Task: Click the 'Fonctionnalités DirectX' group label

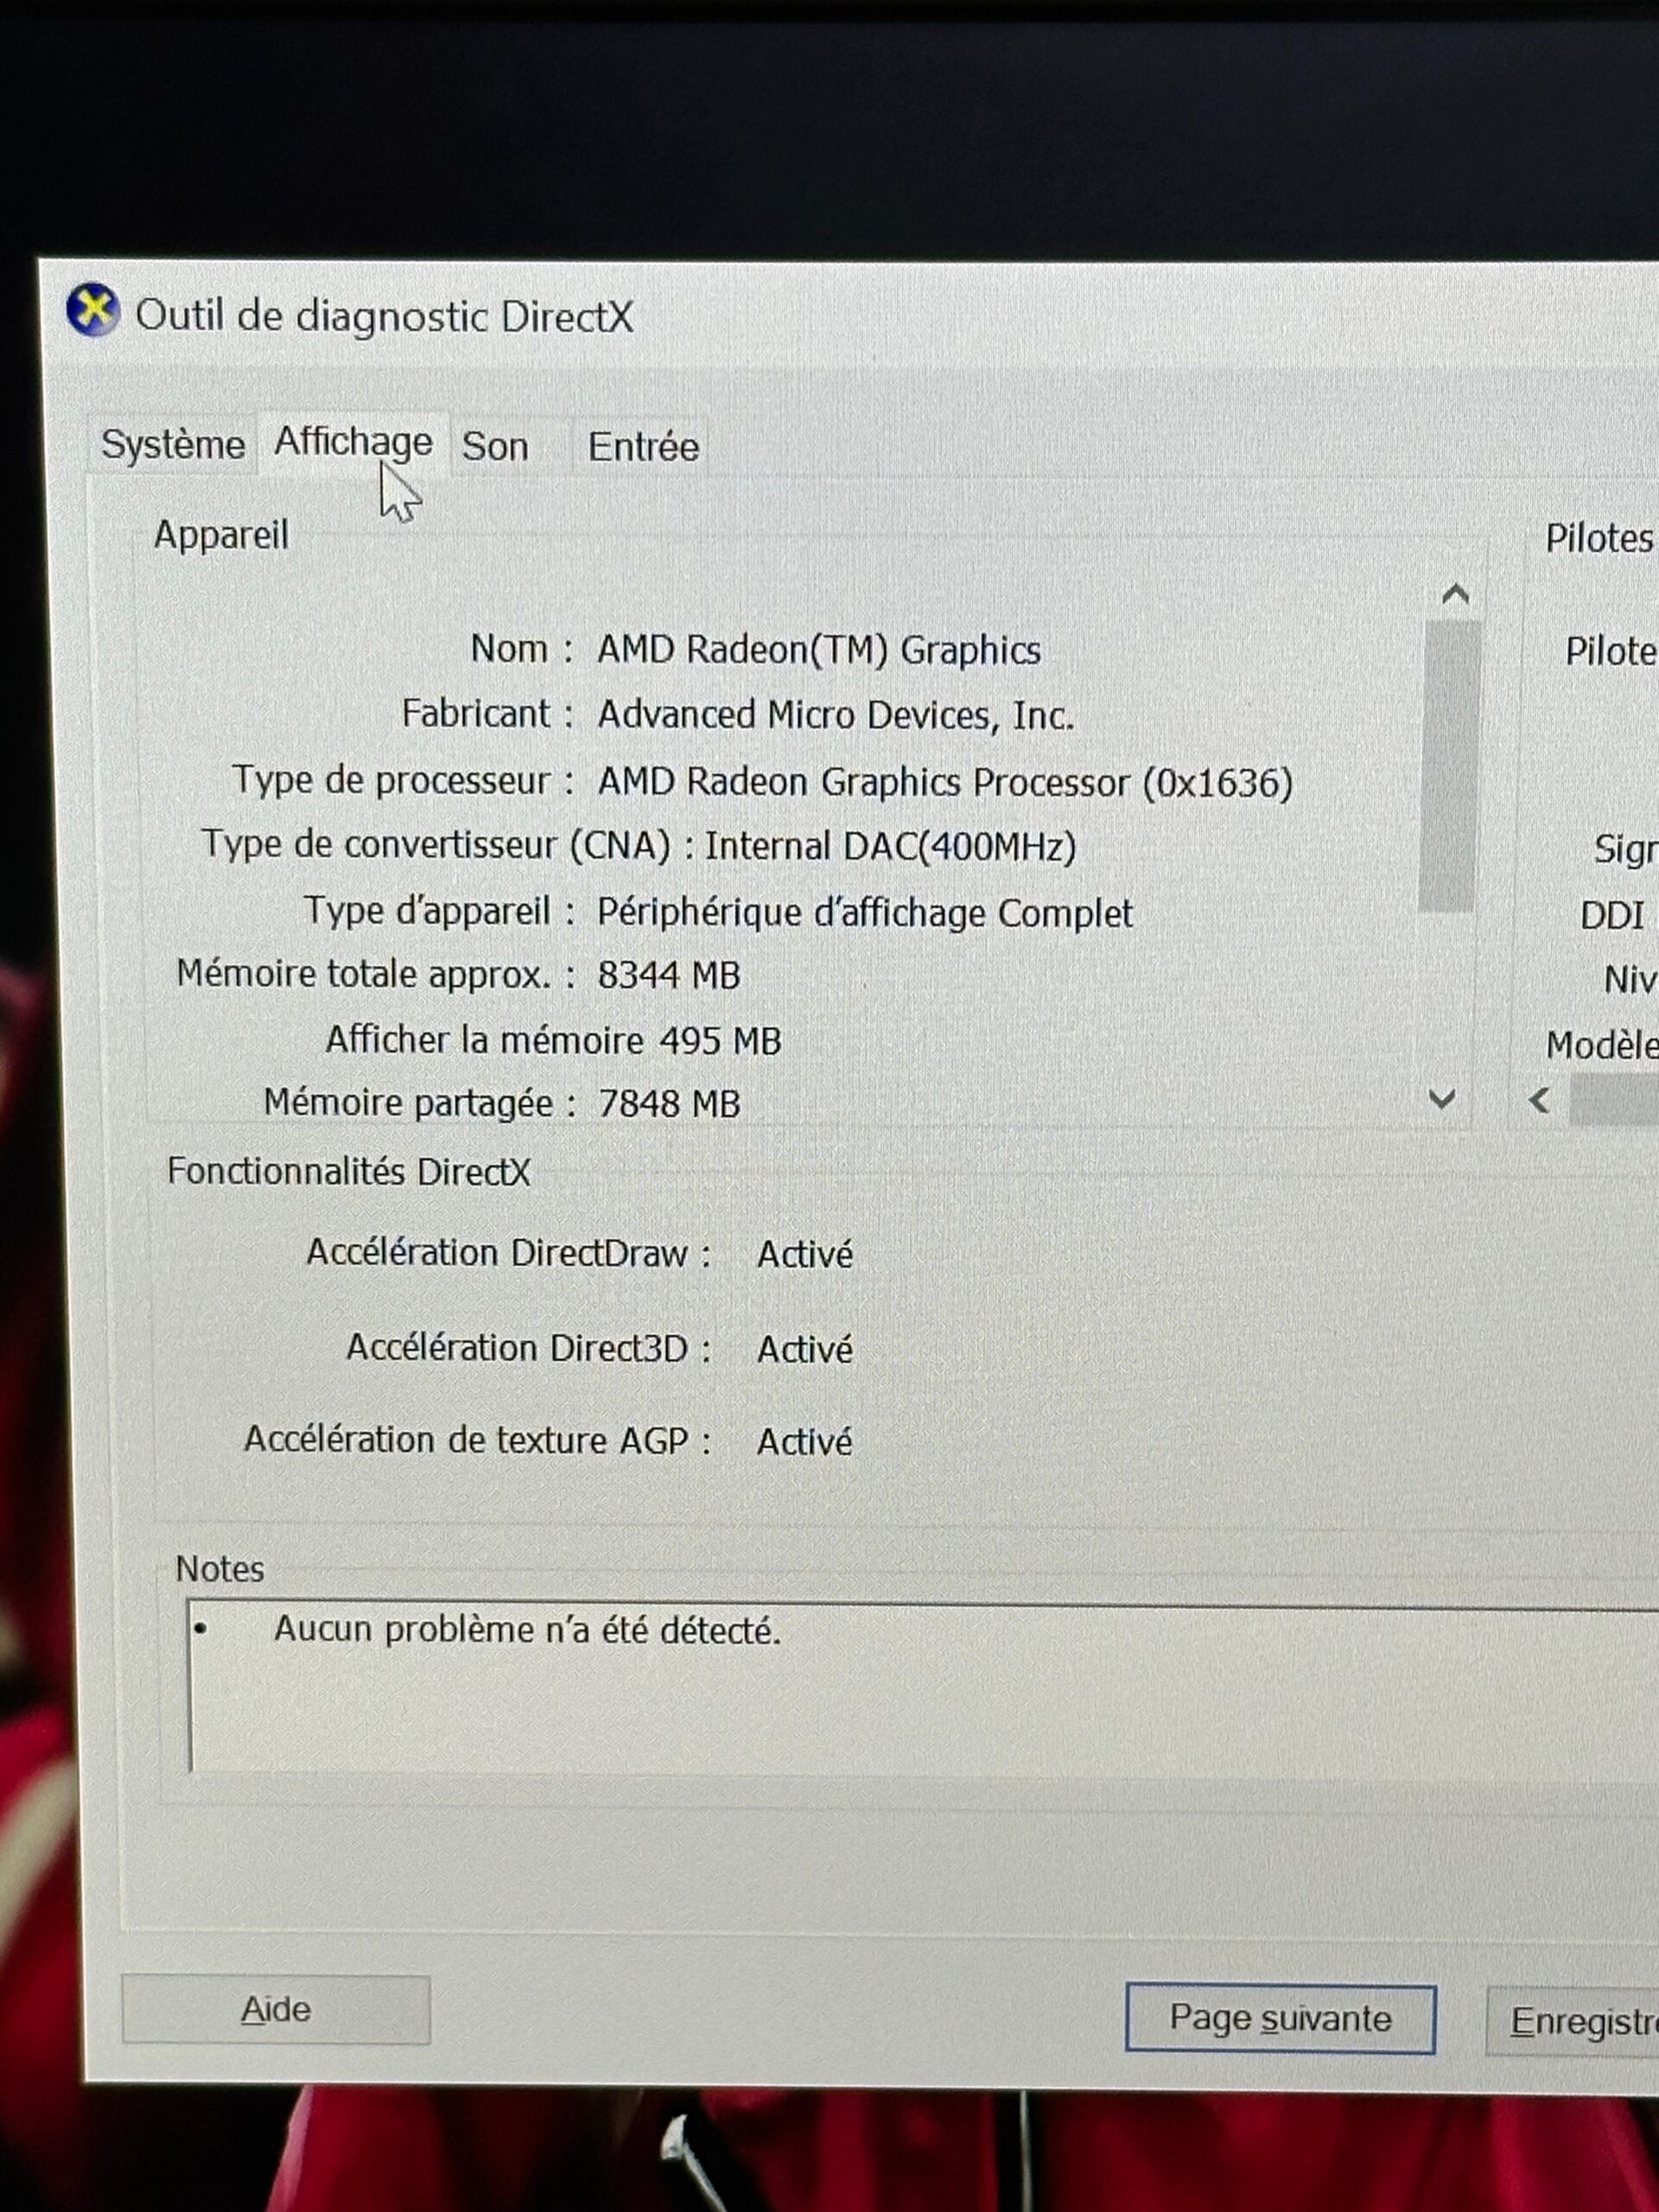Action: pyautogui.click(x=348, y=1171)
